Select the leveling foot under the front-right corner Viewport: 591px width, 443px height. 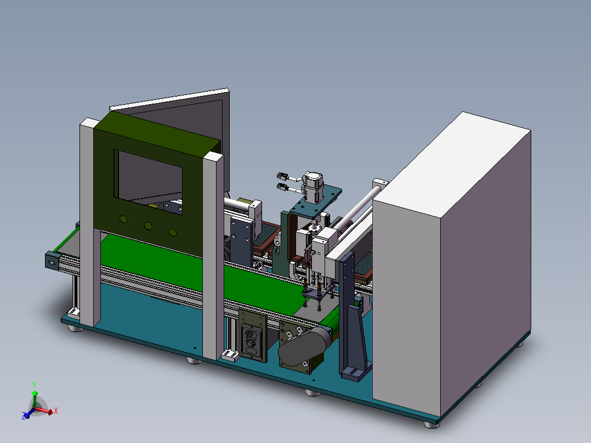click(432, 425)
